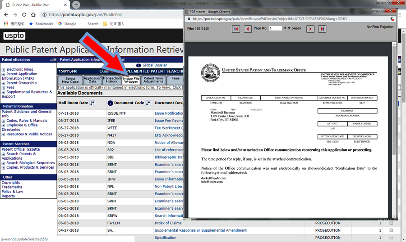Open the Global Dossier link

tap(155, 65)
